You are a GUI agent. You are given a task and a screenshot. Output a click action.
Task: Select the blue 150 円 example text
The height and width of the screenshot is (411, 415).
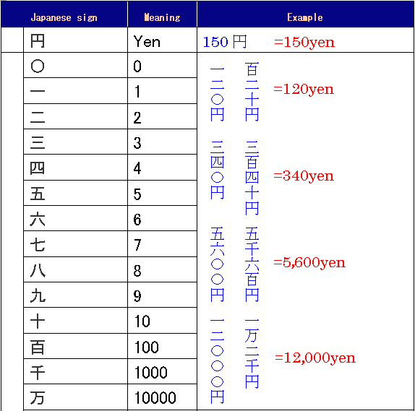225,42
